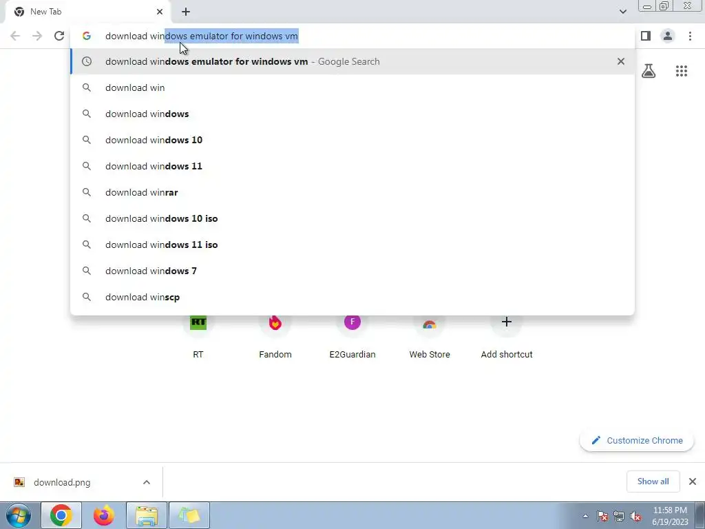The image size is (705, 529).
Task: Choose suggestion 'download windows 10'
Action: [x=352, y=140]
